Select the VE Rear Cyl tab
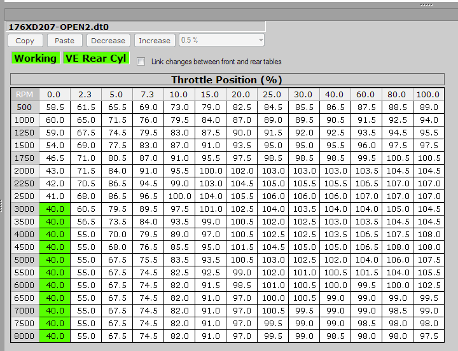 pos(96,58)
